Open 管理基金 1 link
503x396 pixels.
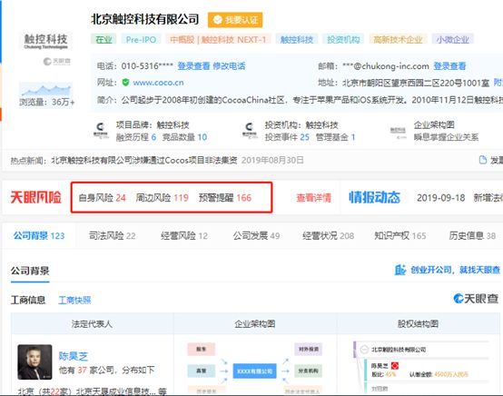[335, 137]
